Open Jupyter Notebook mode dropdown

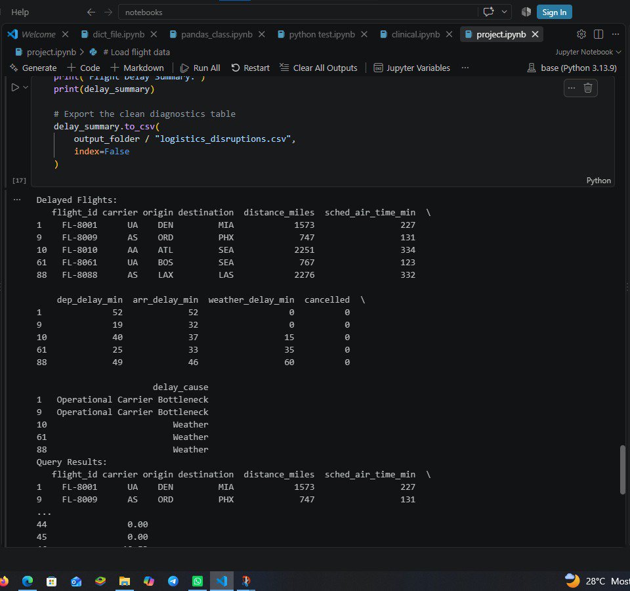[588, 52]
